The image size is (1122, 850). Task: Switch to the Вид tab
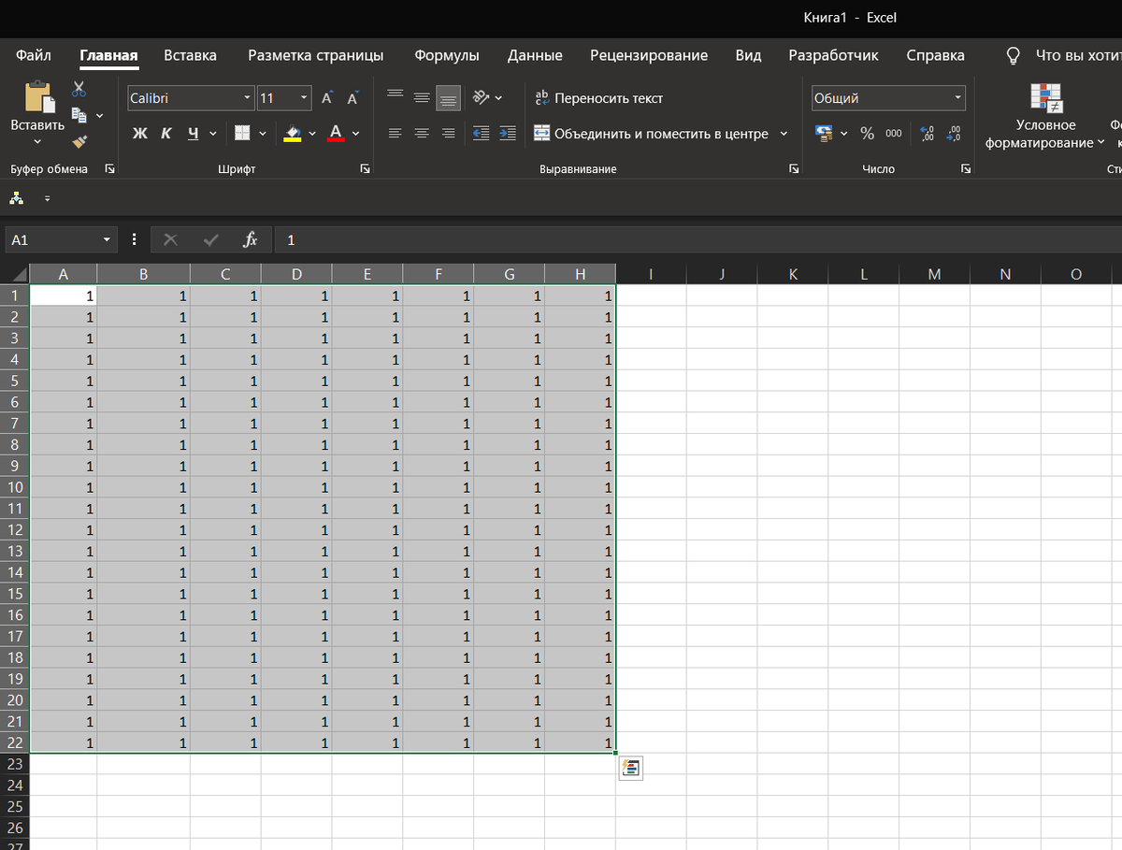(748, 55)
